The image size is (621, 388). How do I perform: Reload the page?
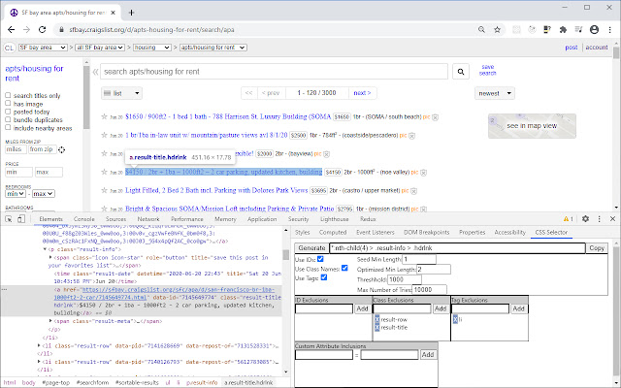(x=42, y=30)
